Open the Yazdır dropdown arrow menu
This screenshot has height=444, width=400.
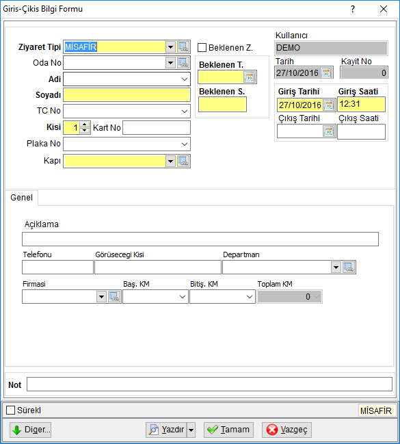(191, 430)
